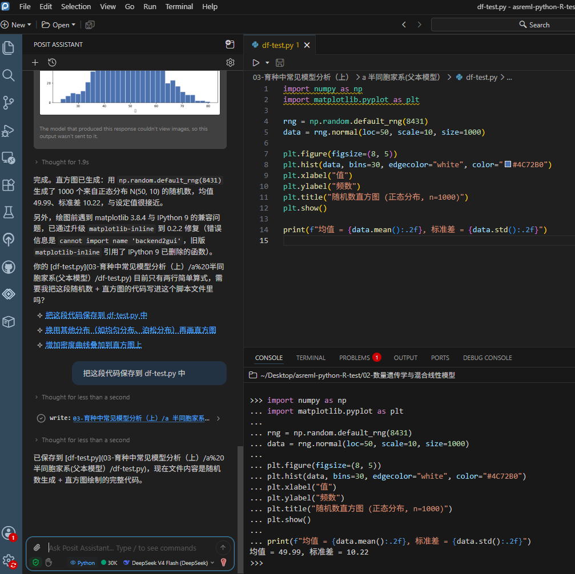
Task: Open the Selection menu
Action: point(76,7)
